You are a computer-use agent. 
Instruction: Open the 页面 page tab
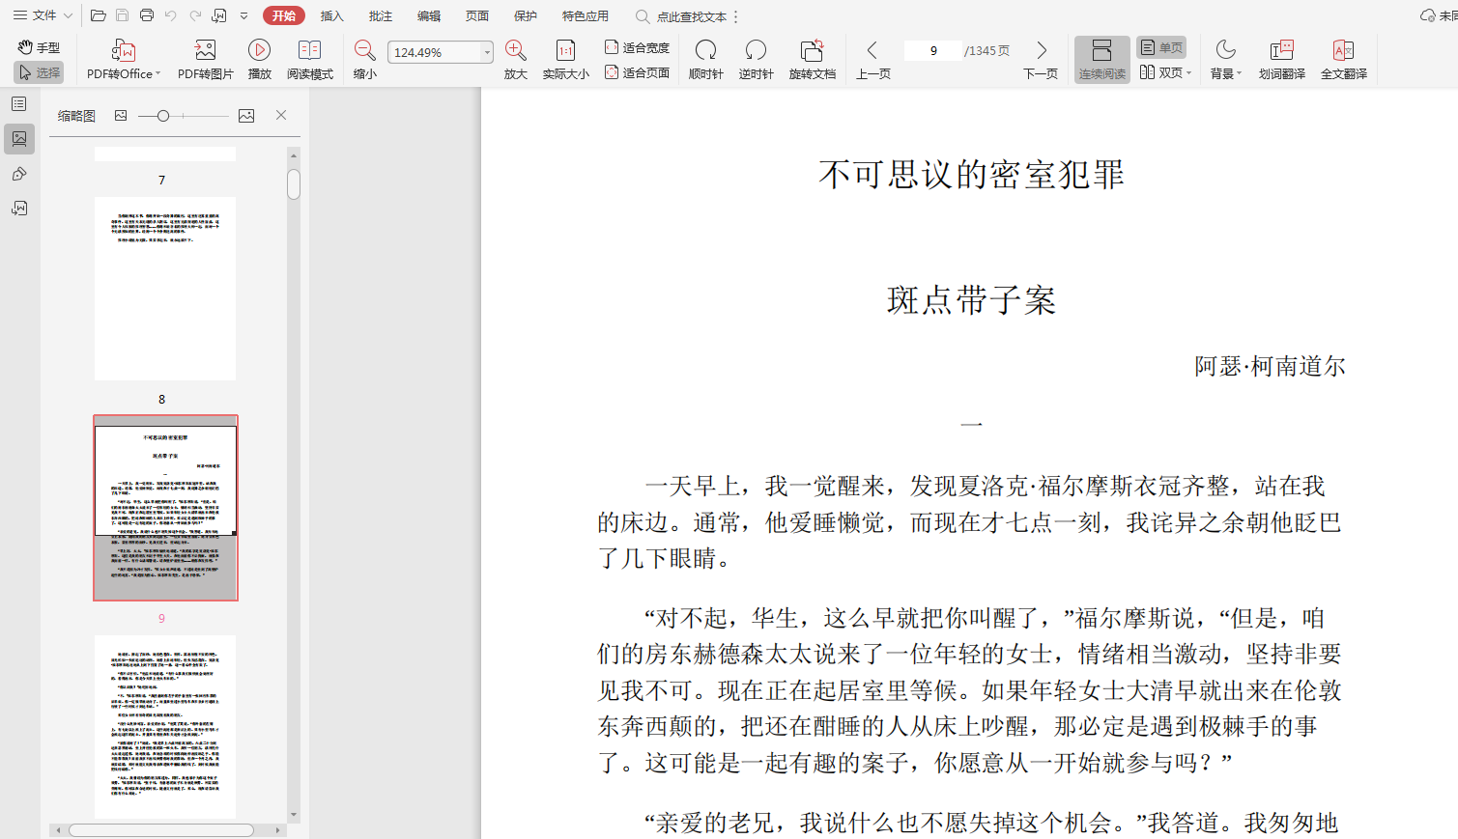click(x=477, y=15)
